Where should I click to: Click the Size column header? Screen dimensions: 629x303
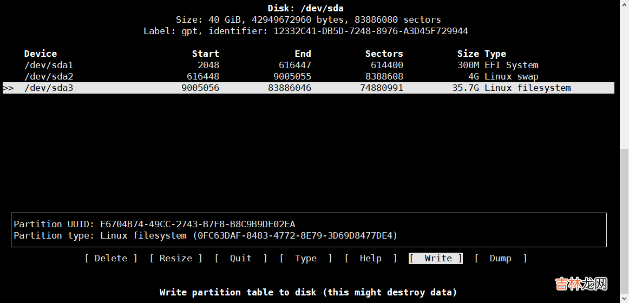(468, 54)
